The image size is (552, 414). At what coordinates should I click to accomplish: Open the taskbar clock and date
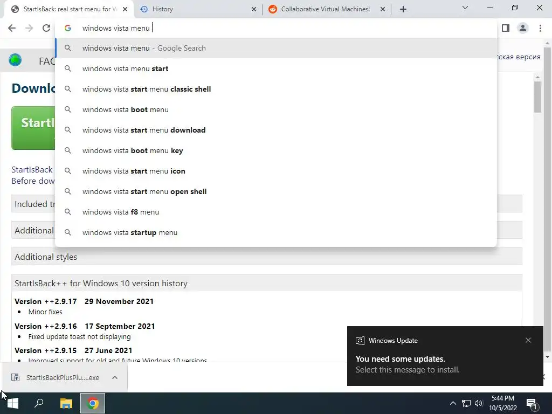(503, 403)
